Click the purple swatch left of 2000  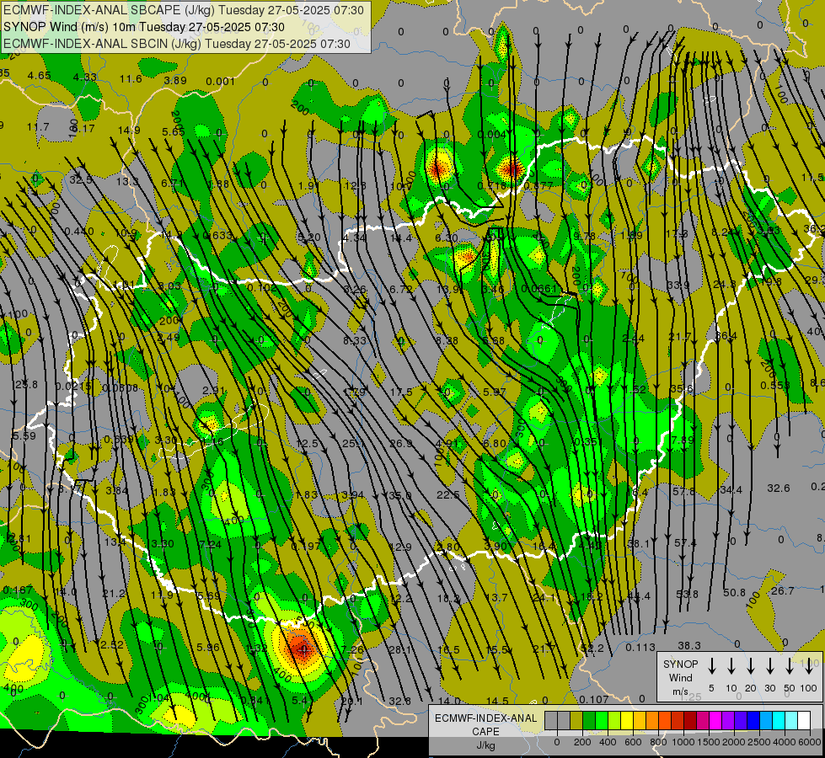click(727, 720)
